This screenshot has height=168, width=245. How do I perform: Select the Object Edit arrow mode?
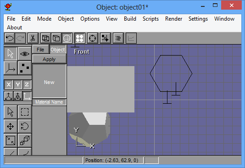tap(11, 54)
